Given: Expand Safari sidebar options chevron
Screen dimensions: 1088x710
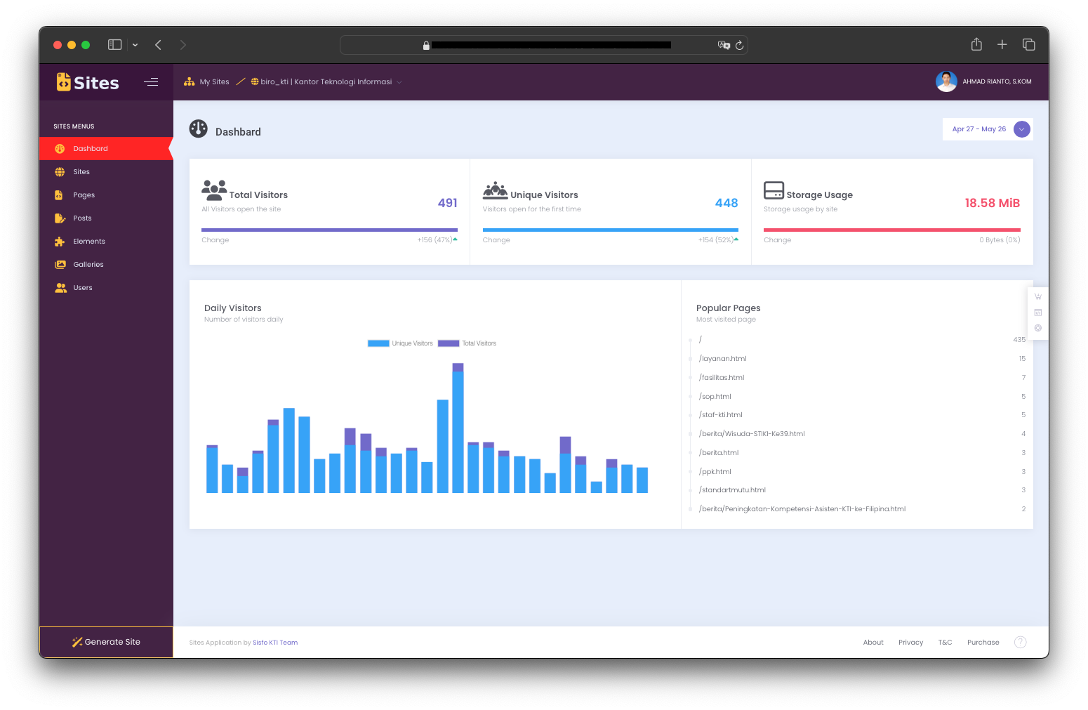Looking at the screenshot, I should pos(135,45).
